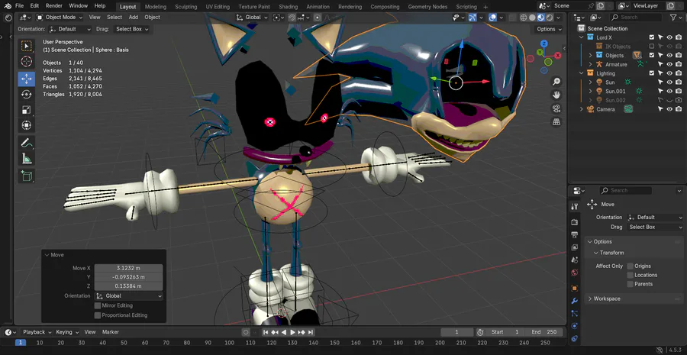The height and width of the screenshot is (355, 687).
Task: Open Render properties tab
Action: click(x=575, y=222)
